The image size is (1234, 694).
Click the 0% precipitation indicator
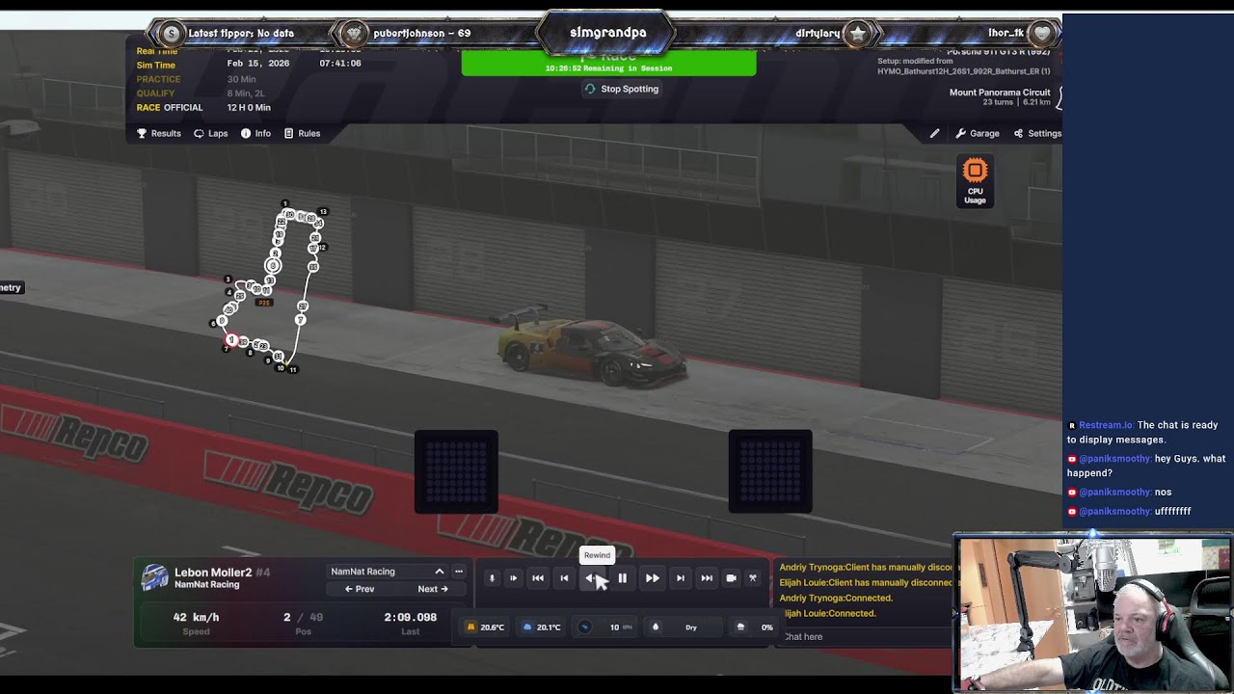756,627
